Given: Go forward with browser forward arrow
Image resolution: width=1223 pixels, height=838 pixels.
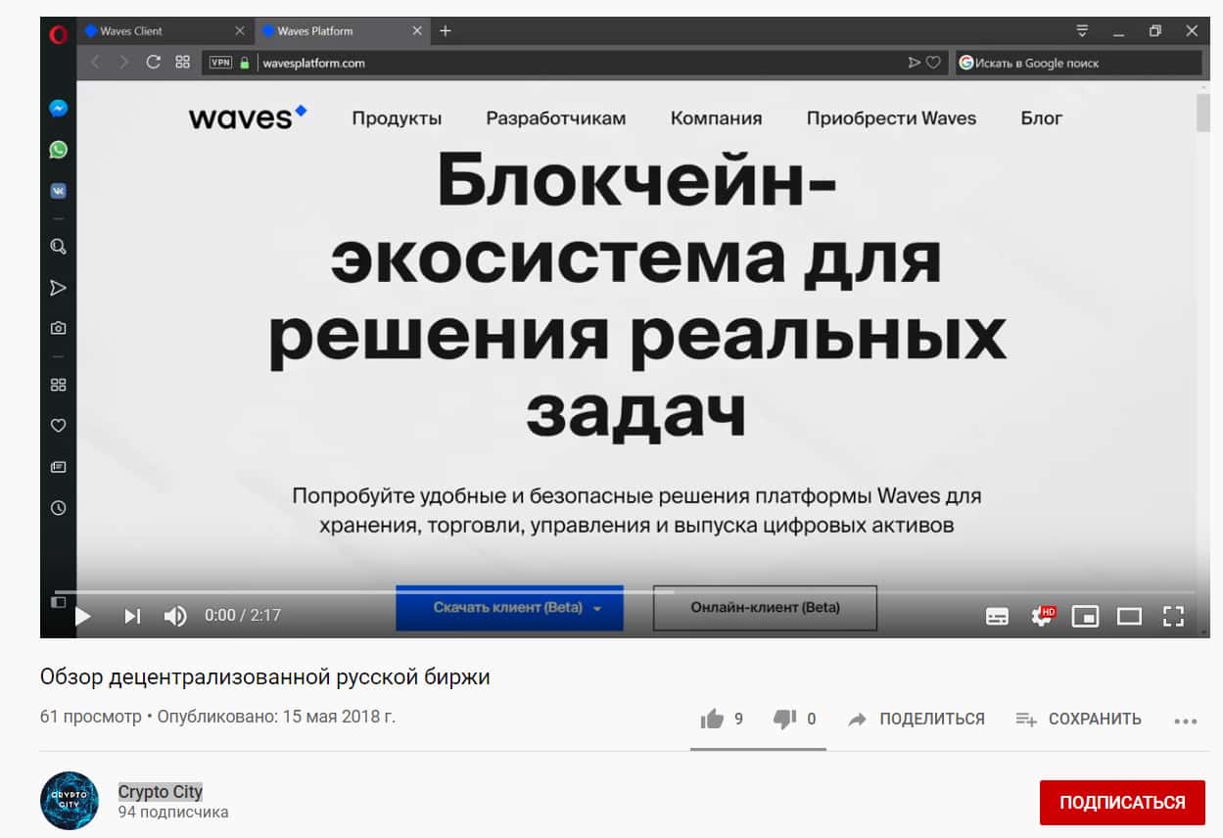Looking at the screenshot, I should click(123, 62).
